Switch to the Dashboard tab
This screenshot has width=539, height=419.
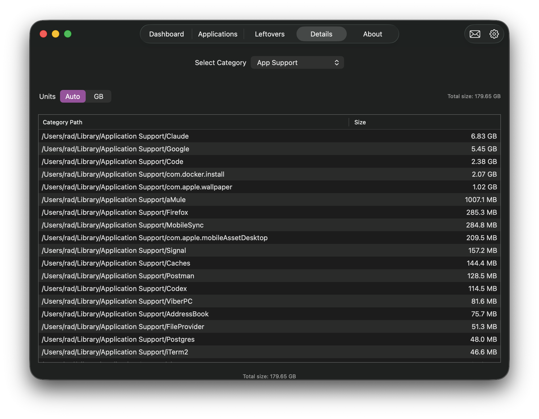[166, 34]
